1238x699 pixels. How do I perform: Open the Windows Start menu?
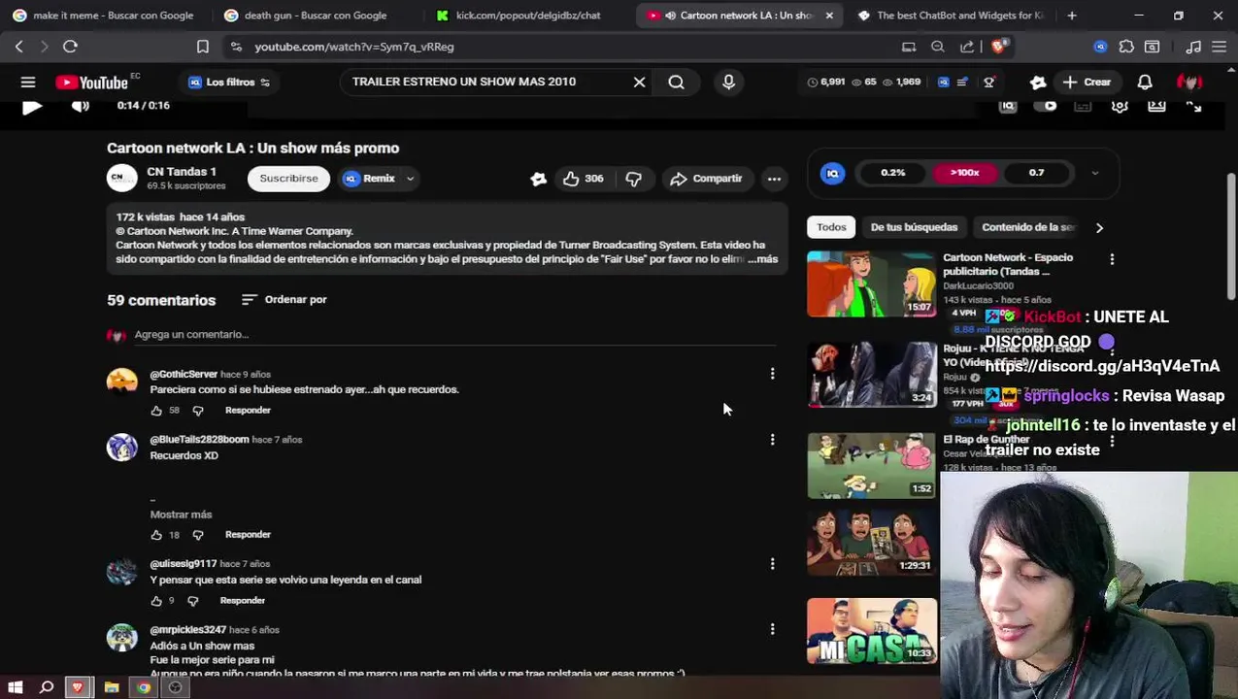pyautogui.click(x=15, y=688)
